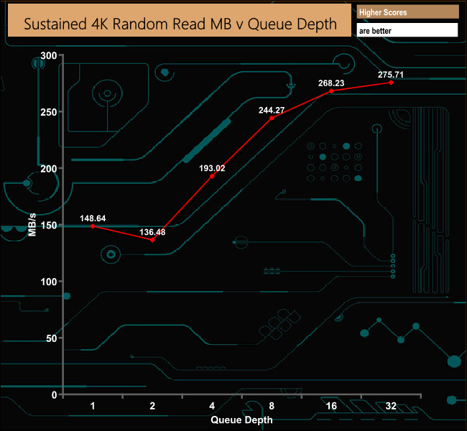The image size is (467, 431).
Task: Click the 'Queue Depth' x-axis title
Action: tap(241, 420)
